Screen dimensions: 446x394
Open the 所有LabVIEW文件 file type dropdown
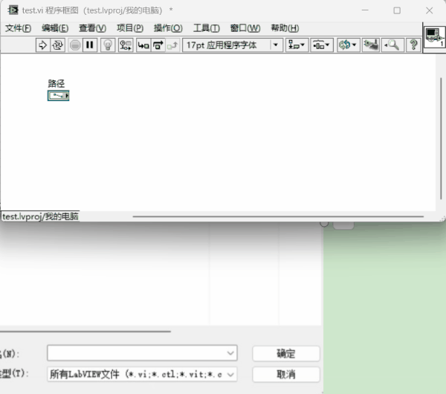point(142,375)
